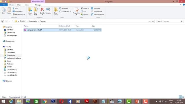Refresh the folder view
Screen dimensions: 185x104
click(x=153, y=21)
